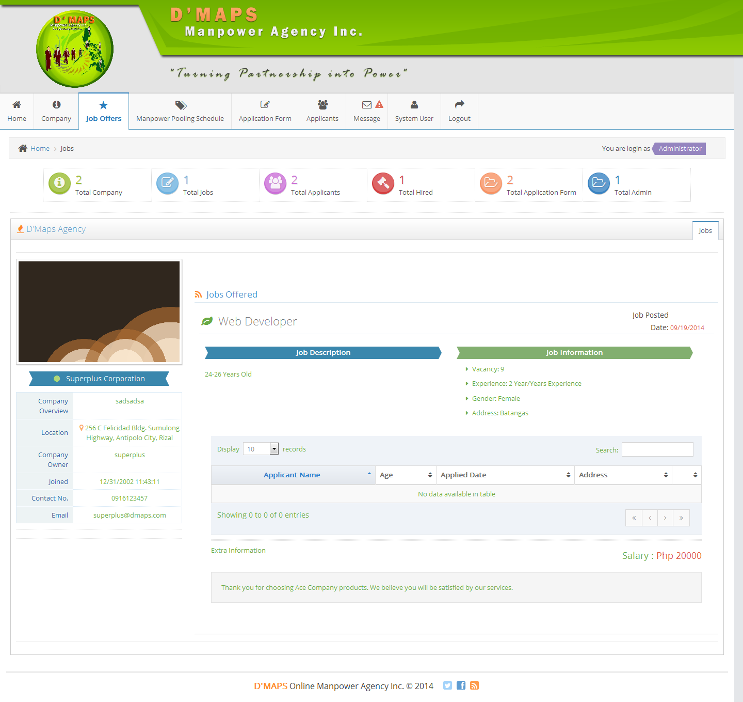Click the Salary Php 20000 text
Screen dimensions: 743x702
pyautogui.click(x=662, y=556)
